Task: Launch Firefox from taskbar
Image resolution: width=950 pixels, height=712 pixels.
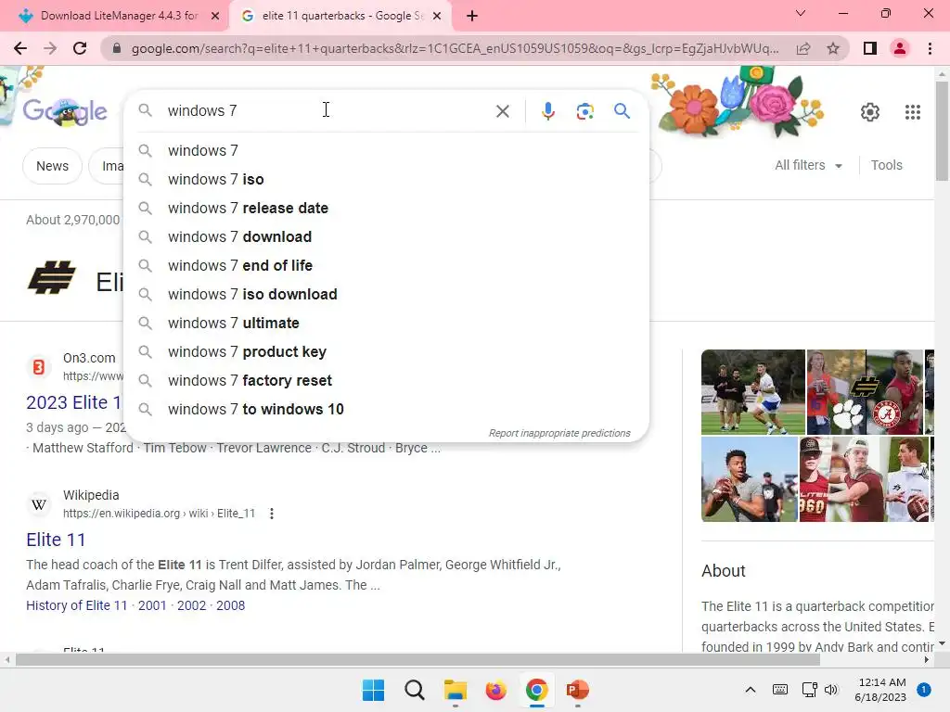Action: (x=495, y=690)
